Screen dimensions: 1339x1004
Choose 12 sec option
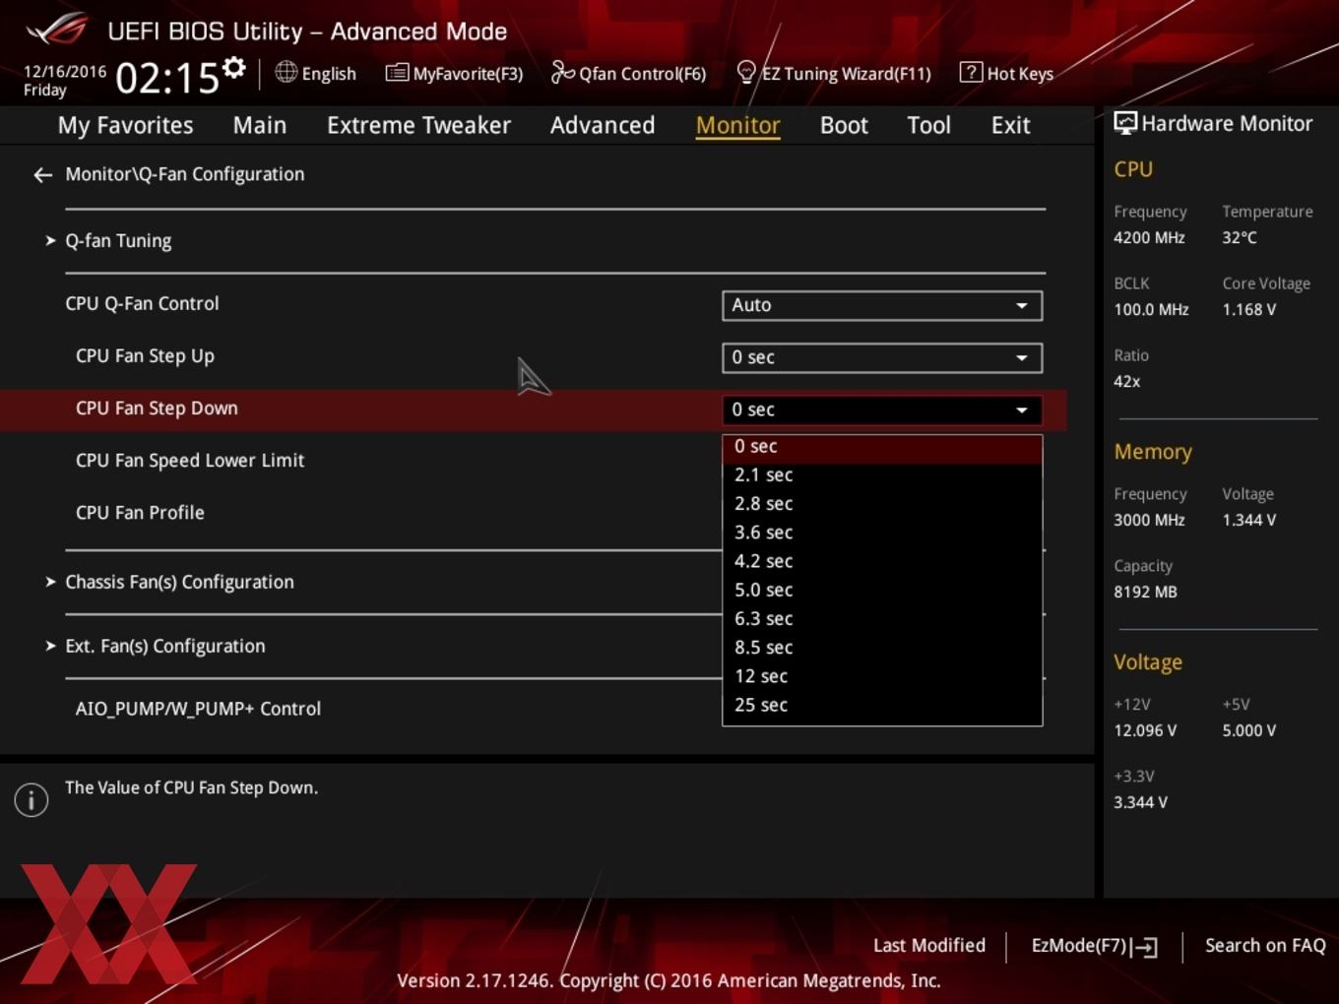tap(882, 676)
